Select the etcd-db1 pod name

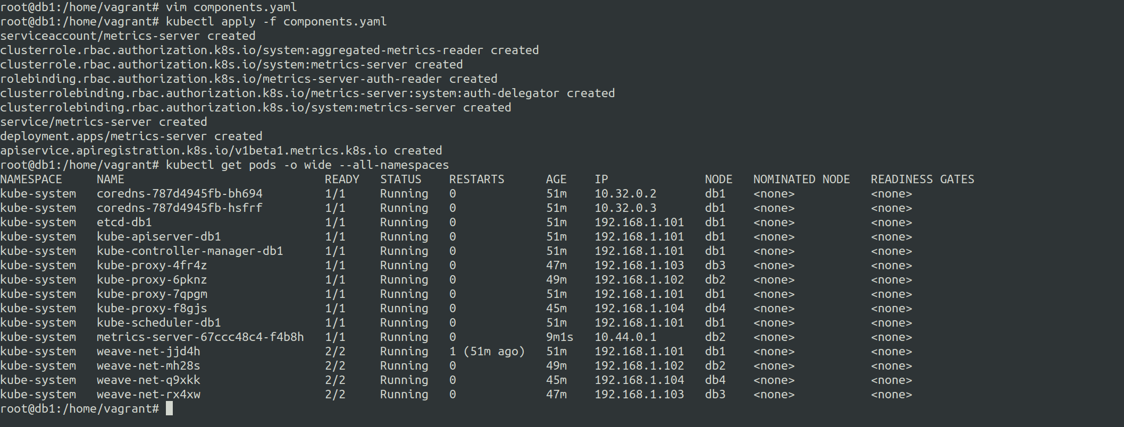point(124,222)
